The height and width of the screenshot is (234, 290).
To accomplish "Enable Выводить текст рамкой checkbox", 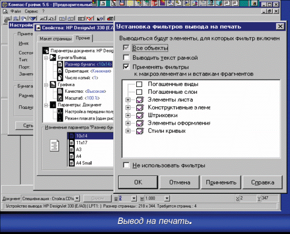I will 126,57.
